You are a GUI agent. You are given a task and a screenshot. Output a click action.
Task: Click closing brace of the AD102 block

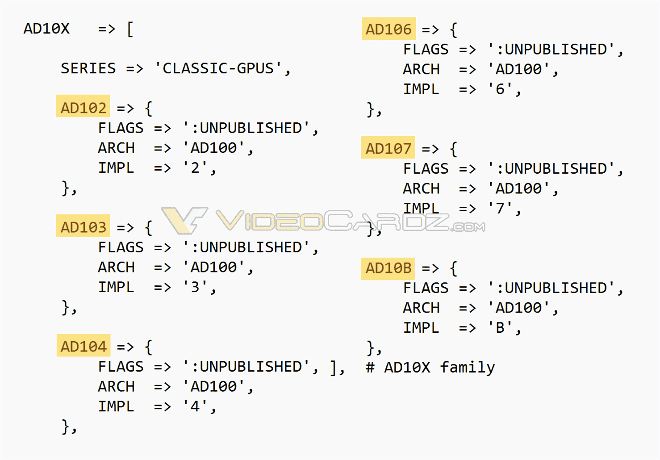(69, 188)
